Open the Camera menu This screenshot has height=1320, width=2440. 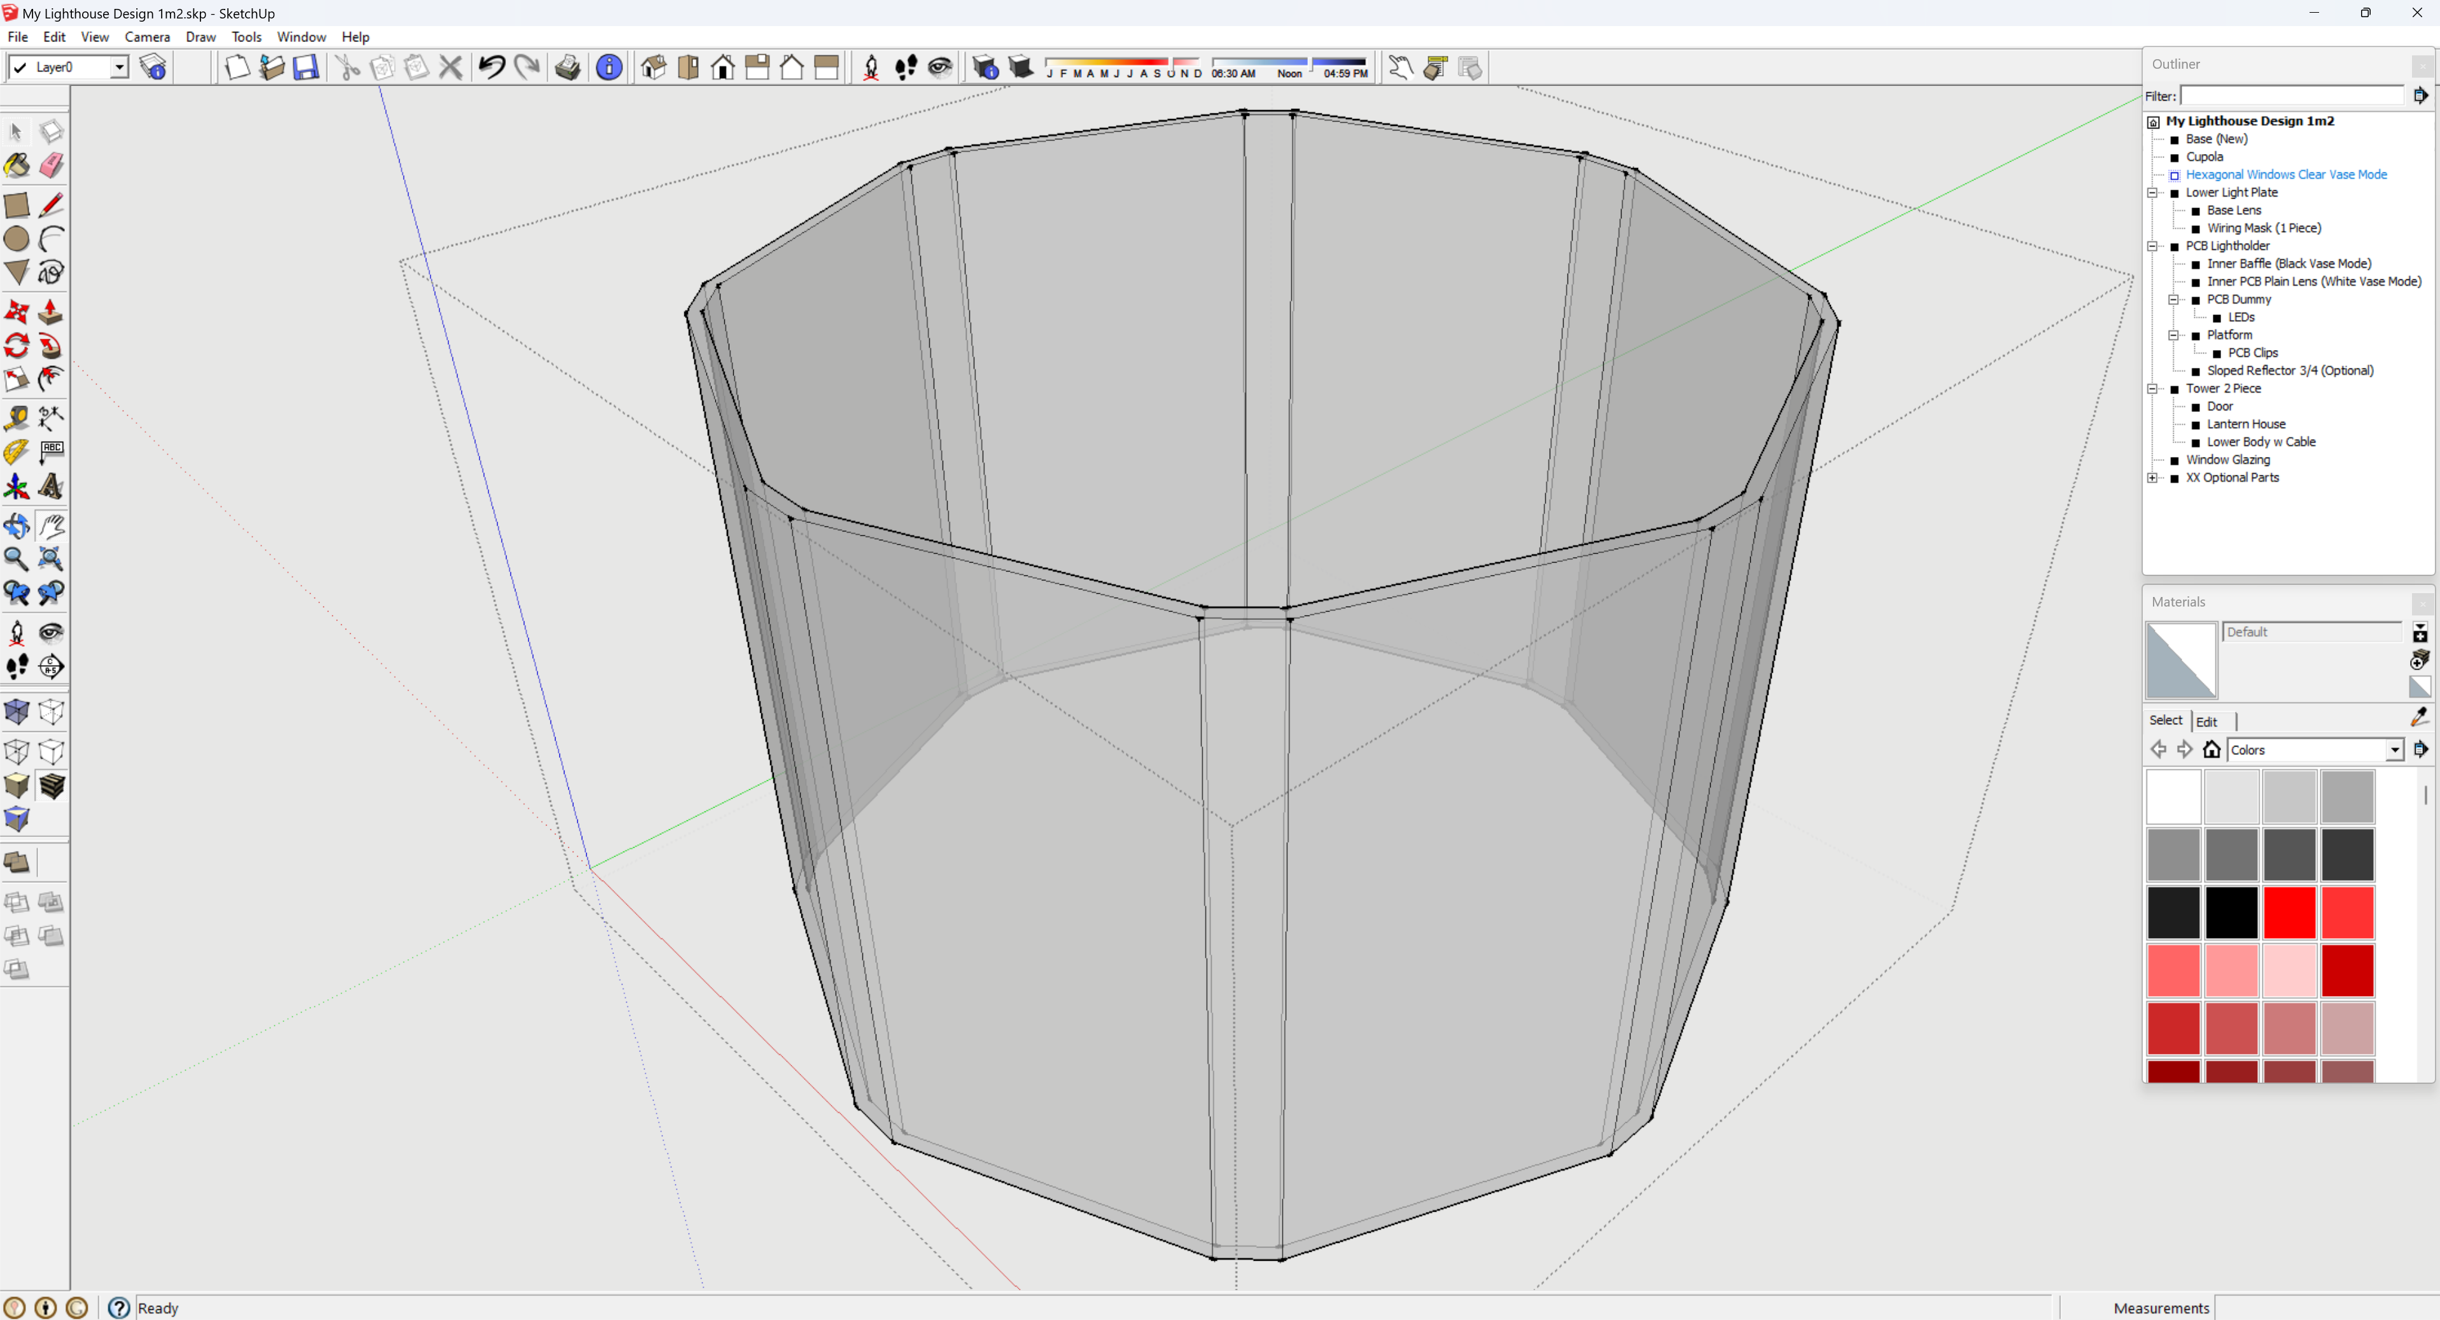tap(147, 37)
